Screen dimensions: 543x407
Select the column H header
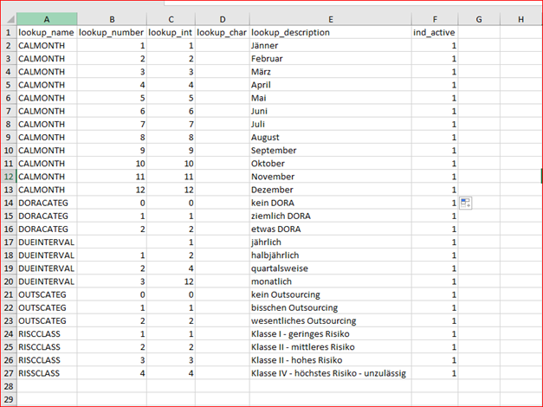(x=520, y=18)
